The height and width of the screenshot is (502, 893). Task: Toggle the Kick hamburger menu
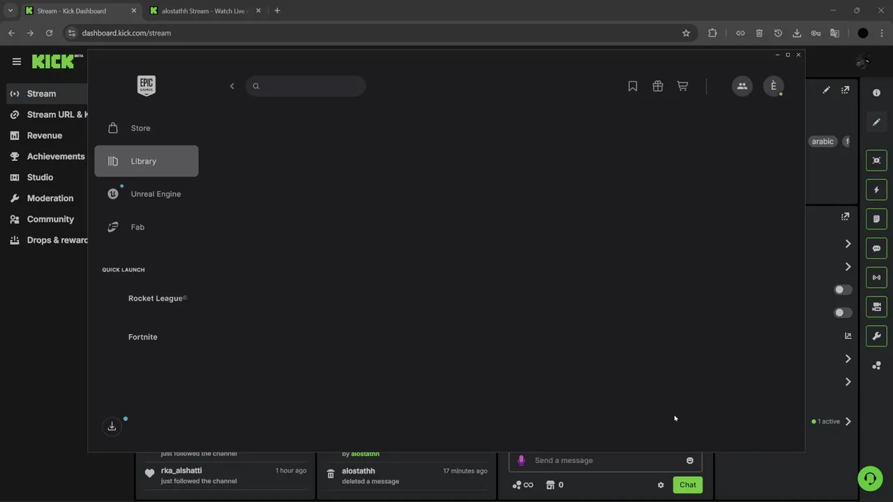pos(17,61)
